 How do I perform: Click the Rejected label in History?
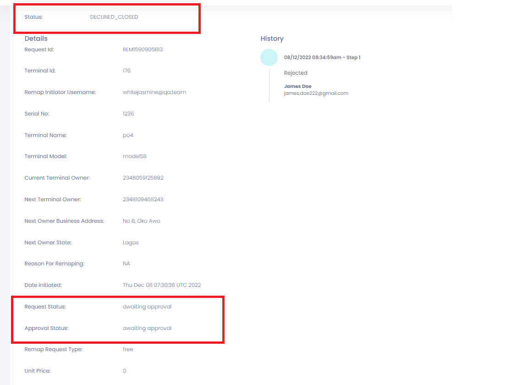click(x=296, y=73)
